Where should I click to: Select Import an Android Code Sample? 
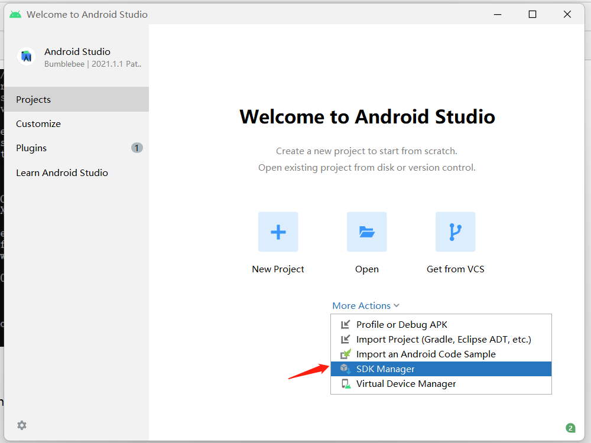(441, 354)
